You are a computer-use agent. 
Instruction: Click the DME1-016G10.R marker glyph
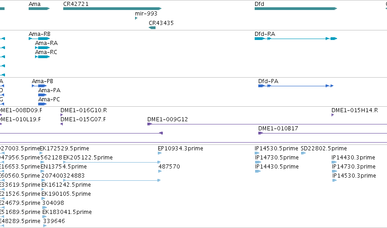tap(62, 115)
